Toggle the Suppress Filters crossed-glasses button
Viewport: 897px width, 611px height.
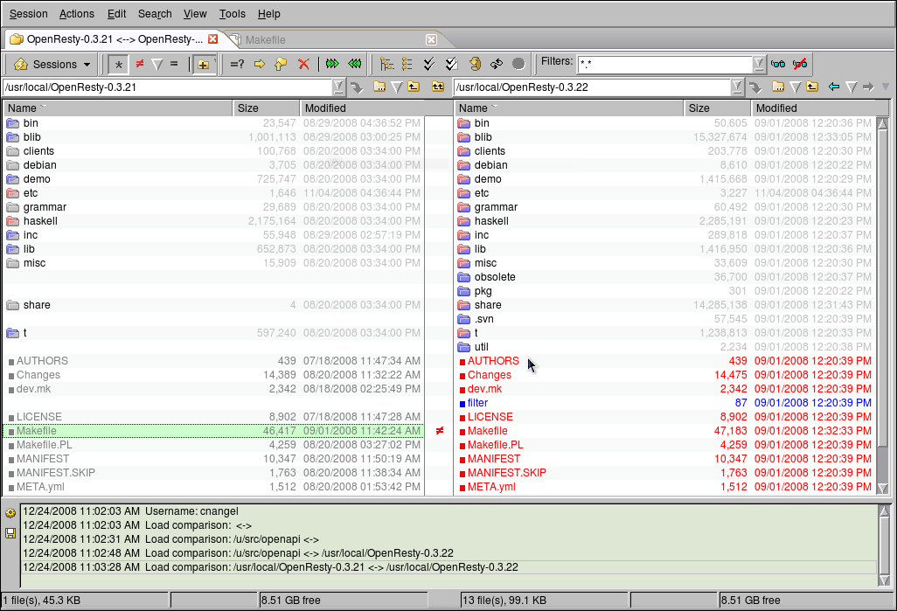pyautogui.click(x=800, y=64)
